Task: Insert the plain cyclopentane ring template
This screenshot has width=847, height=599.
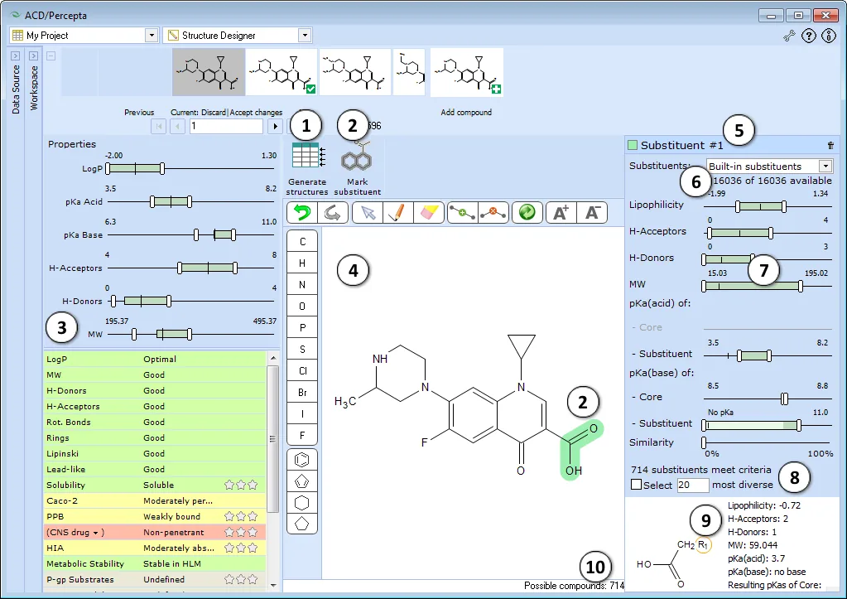Action: click(x=302, y=524)
